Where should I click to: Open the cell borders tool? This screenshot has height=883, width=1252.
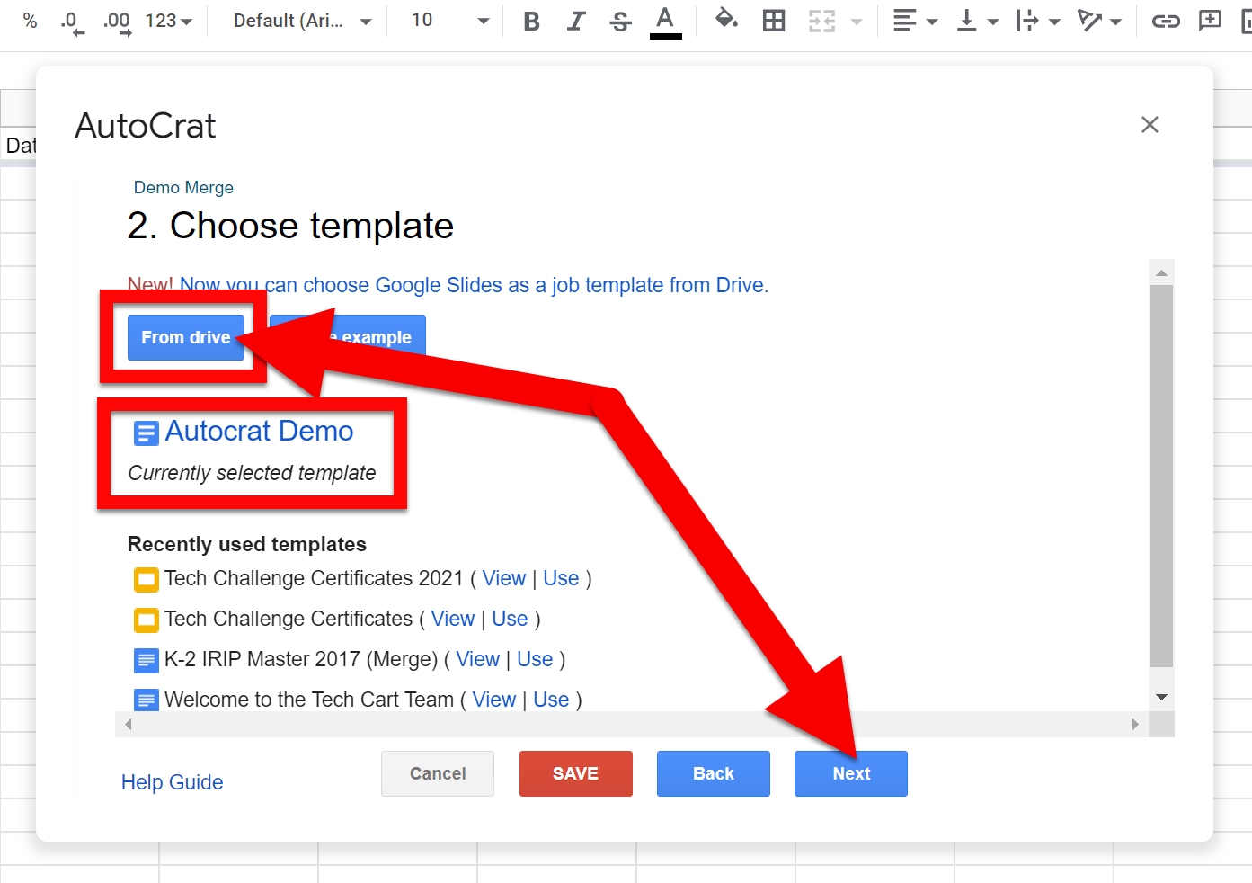point(774,21)
